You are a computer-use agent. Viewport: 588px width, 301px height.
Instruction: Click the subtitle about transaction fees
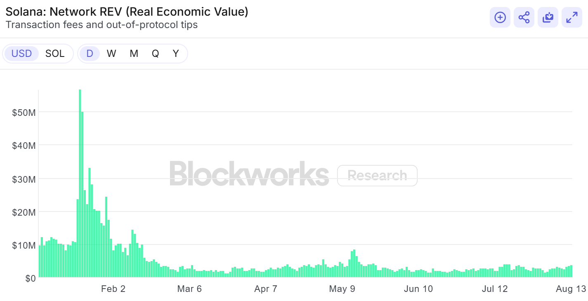click(102, 25)
